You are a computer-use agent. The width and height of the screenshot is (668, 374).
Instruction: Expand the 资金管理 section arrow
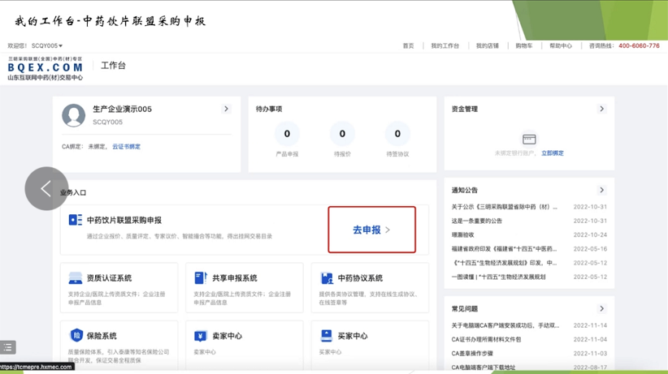click(601, 109)
